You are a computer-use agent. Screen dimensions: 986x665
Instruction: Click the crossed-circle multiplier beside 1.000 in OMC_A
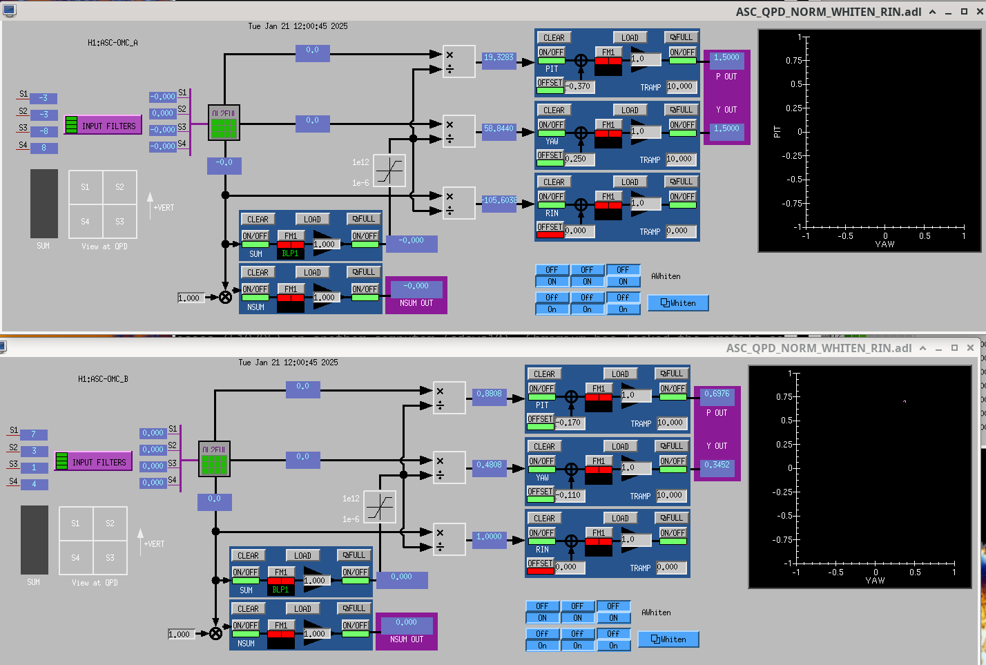pos(225,298)
